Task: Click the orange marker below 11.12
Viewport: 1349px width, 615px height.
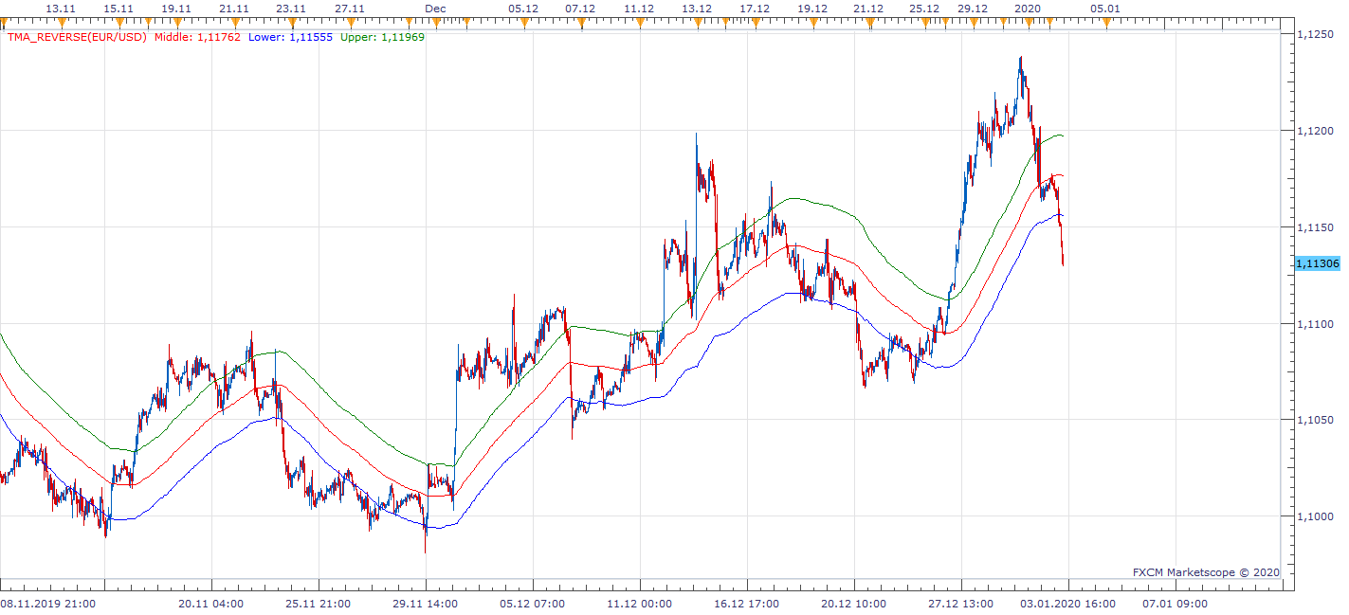Action: click(x=639, y=22)
